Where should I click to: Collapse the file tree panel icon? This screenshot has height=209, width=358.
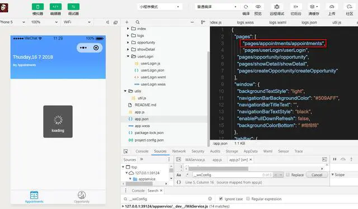202,22
